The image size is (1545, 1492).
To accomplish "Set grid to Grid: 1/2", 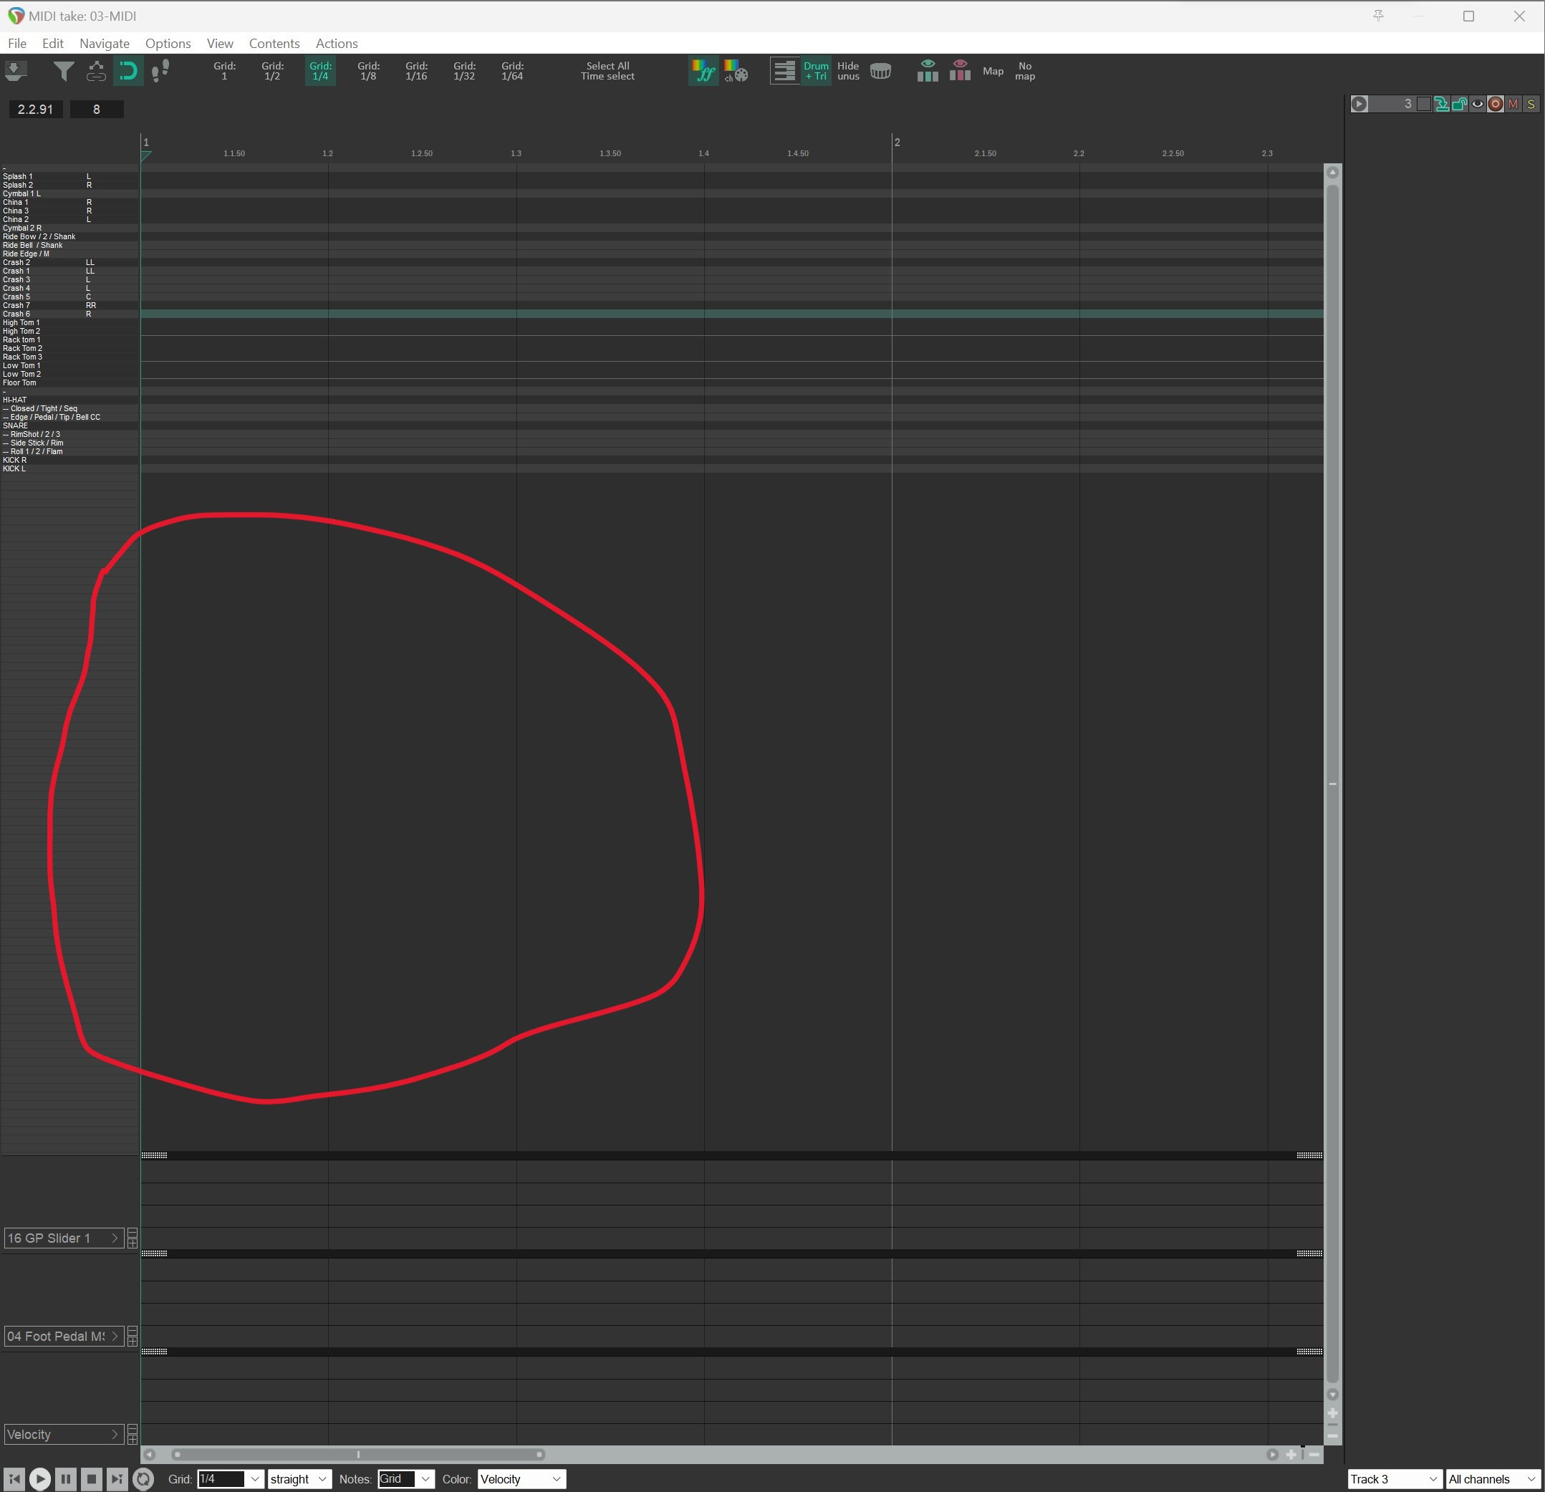I will click(x=272, y=71).
